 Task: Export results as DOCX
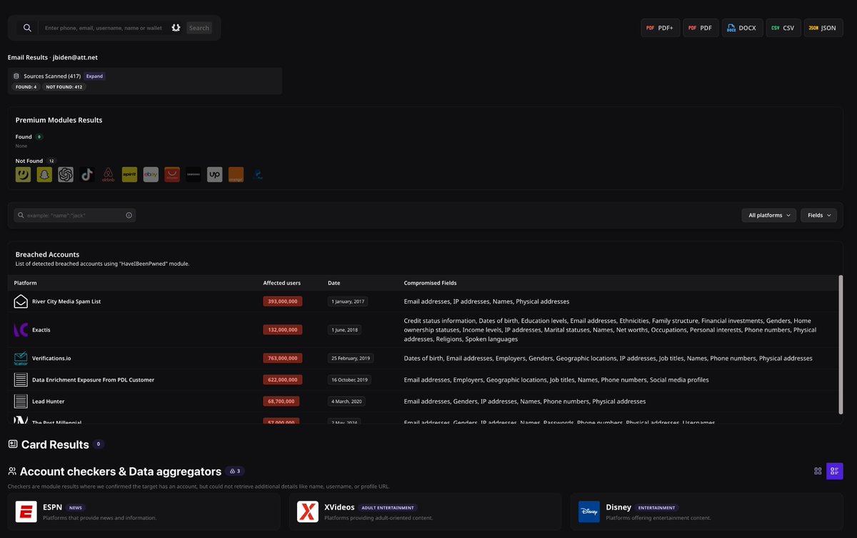pyautogui.click(x=742, y=28)
